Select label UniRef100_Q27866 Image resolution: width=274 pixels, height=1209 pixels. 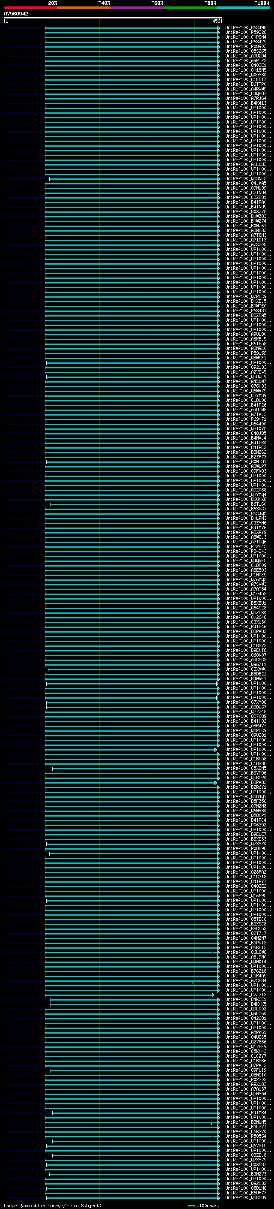[x=246, y=1042]
